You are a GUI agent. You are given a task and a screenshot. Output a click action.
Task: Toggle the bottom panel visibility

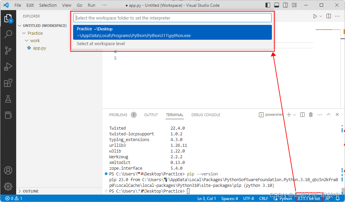[277, 5]
